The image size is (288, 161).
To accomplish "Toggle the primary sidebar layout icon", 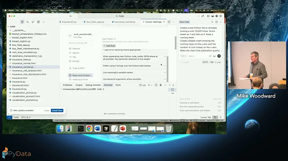I will [208, 16].
